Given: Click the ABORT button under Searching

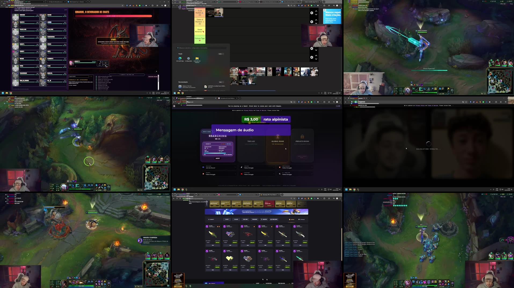Looking at the screenshot, I should (x=218, y=158).
